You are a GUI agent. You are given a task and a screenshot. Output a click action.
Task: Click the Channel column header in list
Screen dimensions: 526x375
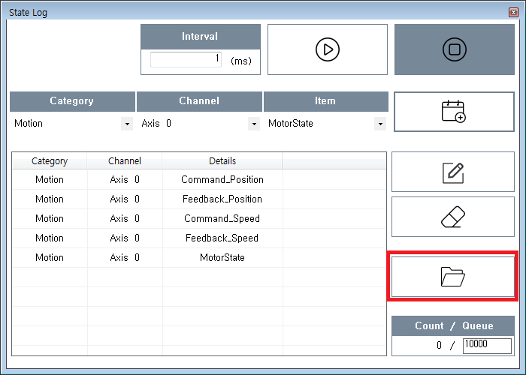tap(125, 161)
